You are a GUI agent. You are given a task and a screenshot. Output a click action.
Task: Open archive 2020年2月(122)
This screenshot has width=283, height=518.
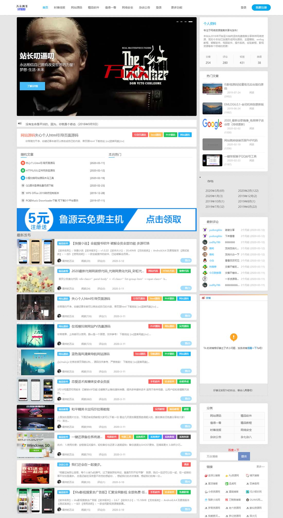(x=248, y=191)
